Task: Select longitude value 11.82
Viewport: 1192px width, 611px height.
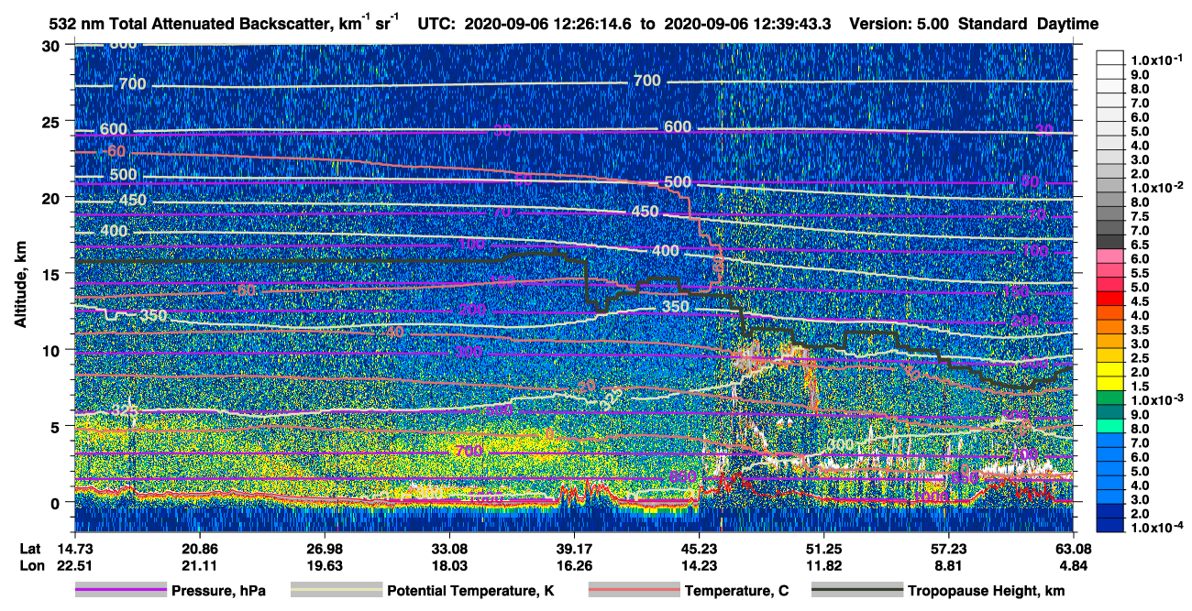Action: [823, 566]
